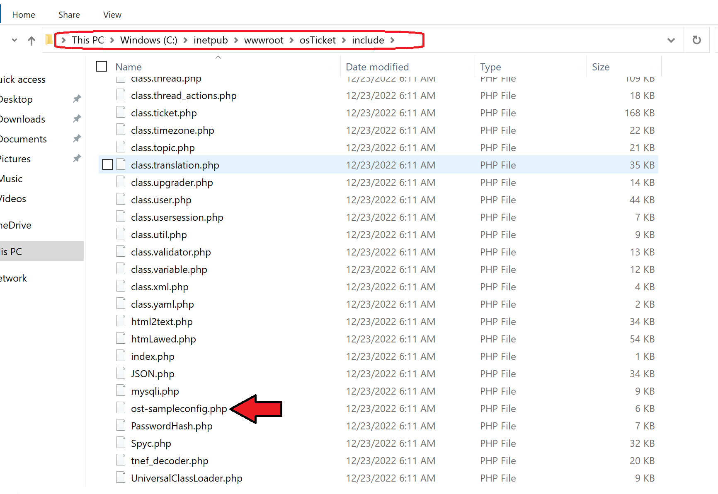Expand the chevron after 'osTicket' breadcrumb

coord(344,40)
